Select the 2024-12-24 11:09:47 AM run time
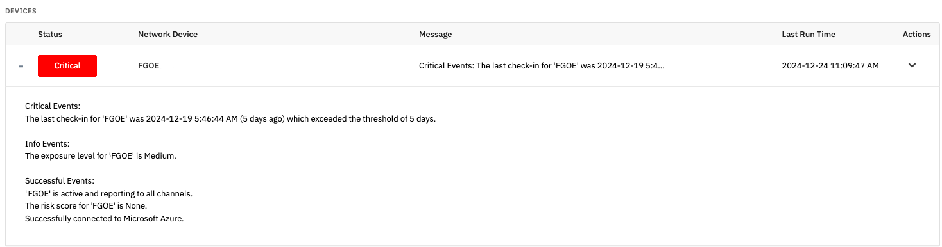The height and width of the screenshot is (247, 942). tap(830, 66)
